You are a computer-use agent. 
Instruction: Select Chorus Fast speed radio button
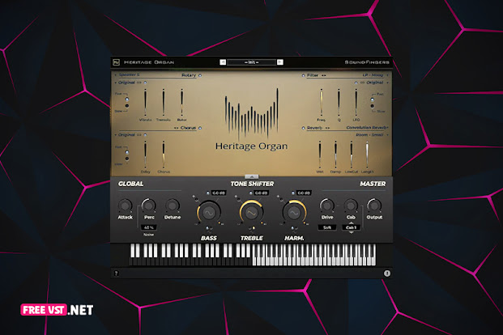click(127, 152)
